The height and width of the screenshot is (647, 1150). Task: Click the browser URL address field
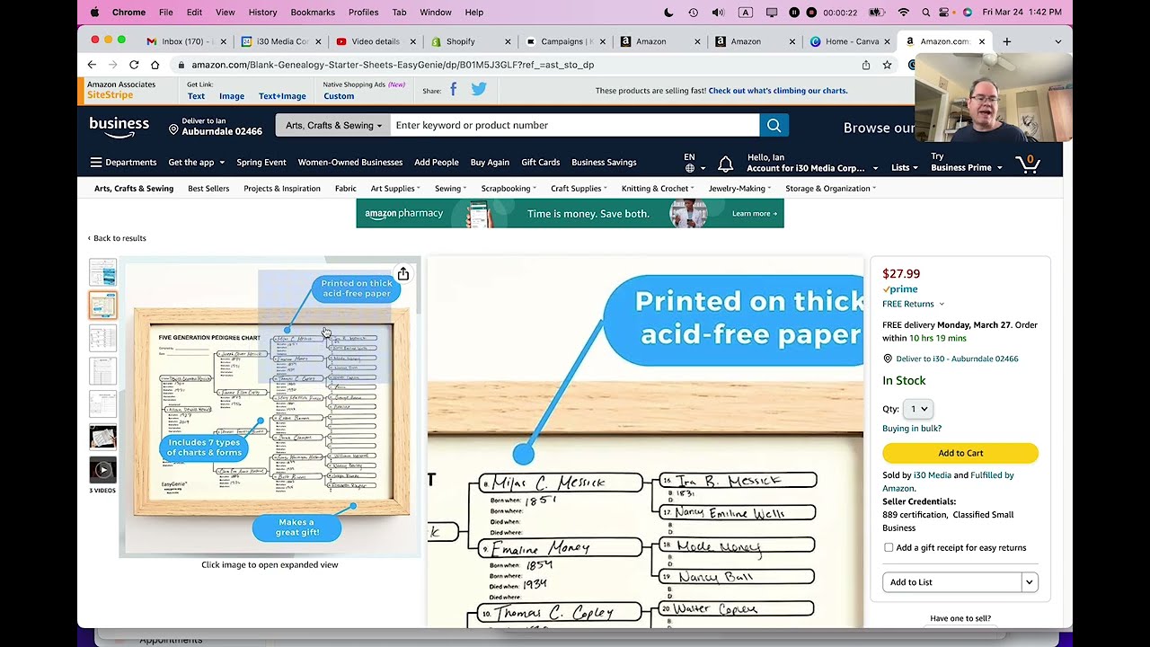coord(517,65)
